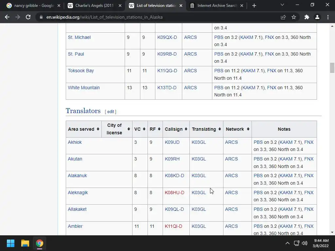This screenshot has height=251, width=335.
Task: Open the Chrome profile avatar icon
Action: (317, 17)
